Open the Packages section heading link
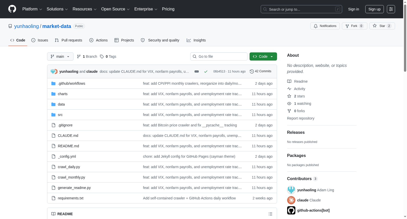Image resolution: width=407 pixels, height=219 pixels. 296,156
